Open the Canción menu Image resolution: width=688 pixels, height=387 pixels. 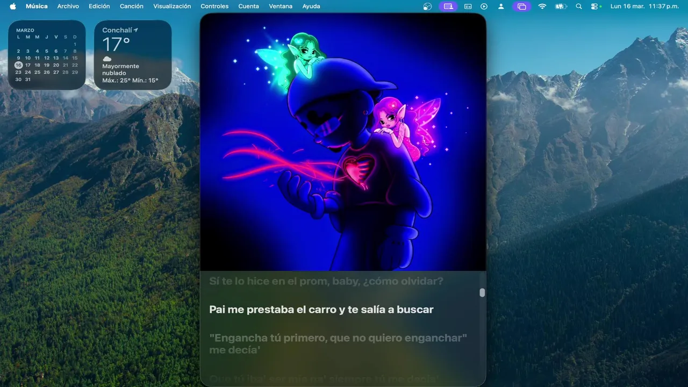[x=132, y=6]
